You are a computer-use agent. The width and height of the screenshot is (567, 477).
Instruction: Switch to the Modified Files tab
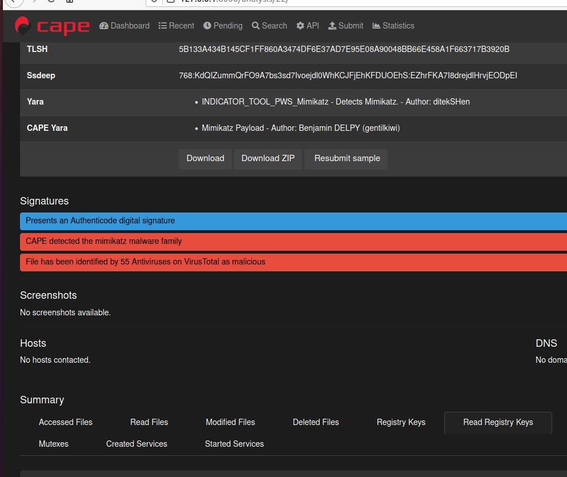click(230, 422)
